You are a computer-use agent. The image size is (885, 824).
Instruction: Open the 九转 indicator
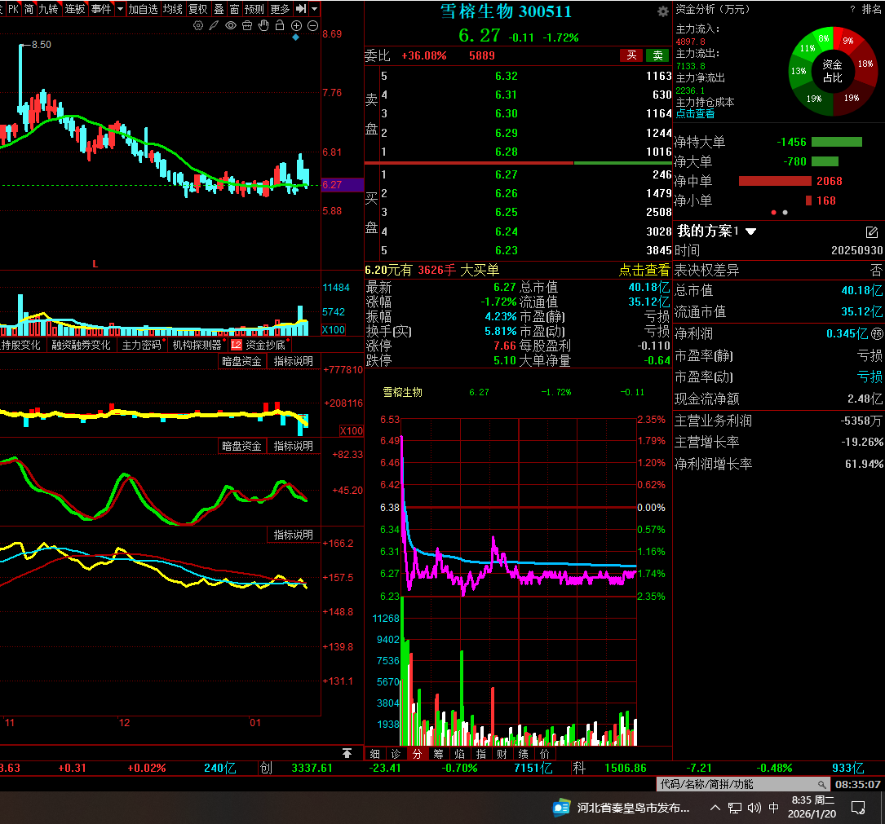pyautogui.click(x=48, y=8)
